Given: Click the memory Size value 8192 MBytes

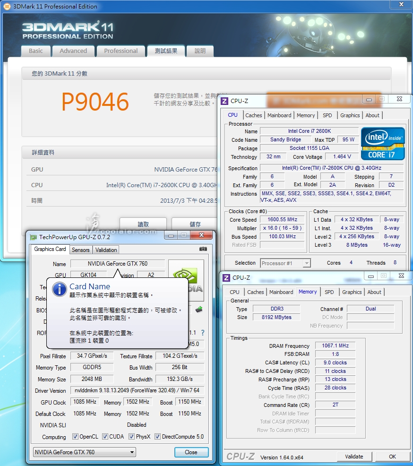Looking at the screenshot, I should 276,317.
